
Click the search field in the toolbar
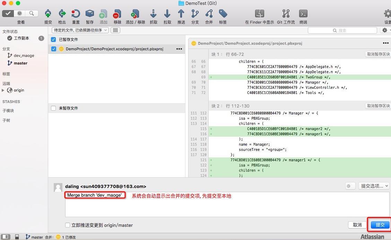342,30
